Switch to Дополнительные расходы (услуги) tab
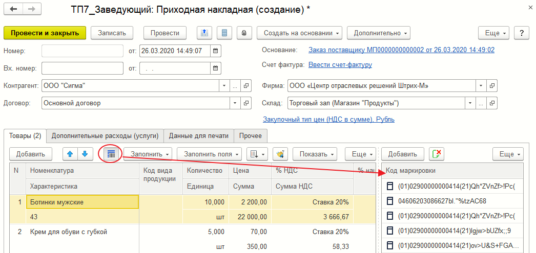Image resolution: width=536 pixels, height=253 pixels. click(105, 136)
